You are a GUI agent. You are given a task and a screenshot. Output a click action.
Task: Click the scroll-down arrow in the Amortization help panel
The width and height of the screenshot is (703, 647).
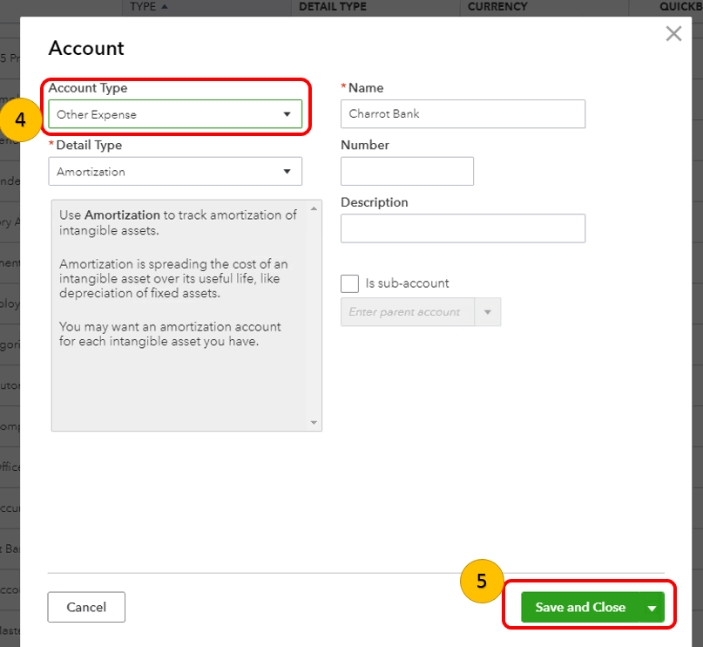[x=314, y=423]
